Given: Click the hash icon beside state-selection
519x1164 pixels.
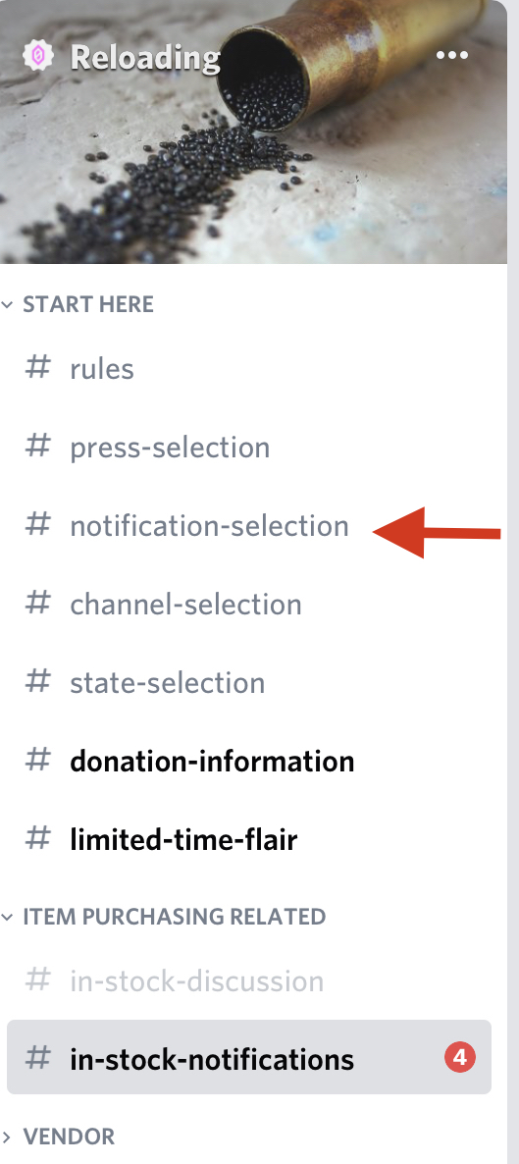Looking at the screenshot, I should pyautogui.click(x=38, y=681).
